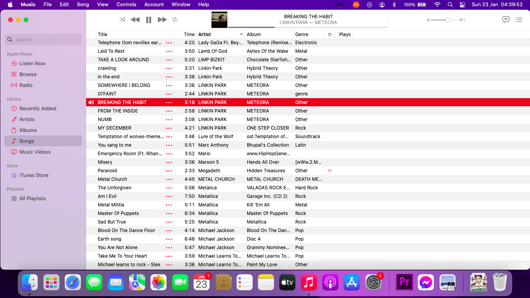Open Adobe Premiere Pro from the Dock
The image size is (530, 298).
click(404, 282)
